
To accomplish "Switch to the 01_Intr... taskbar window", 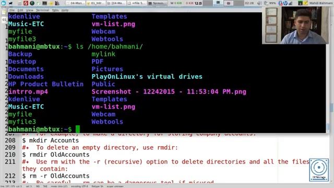I will (96, 3).
